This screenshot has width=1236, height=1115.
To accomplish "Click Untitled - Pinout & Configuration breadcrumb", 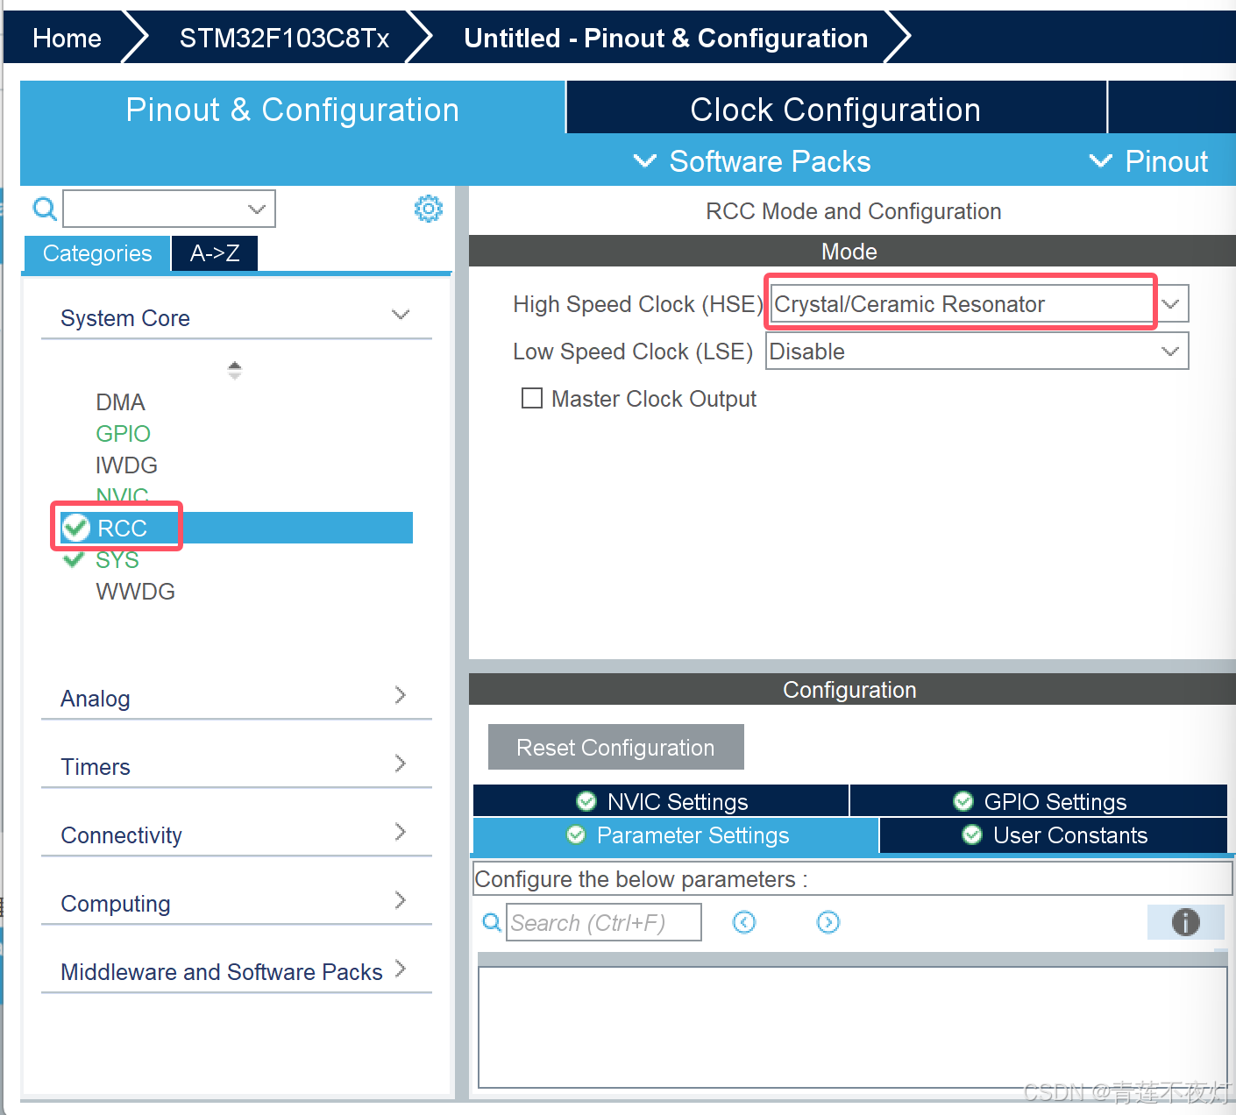I will pyautogui.click(x=665, y=38).
